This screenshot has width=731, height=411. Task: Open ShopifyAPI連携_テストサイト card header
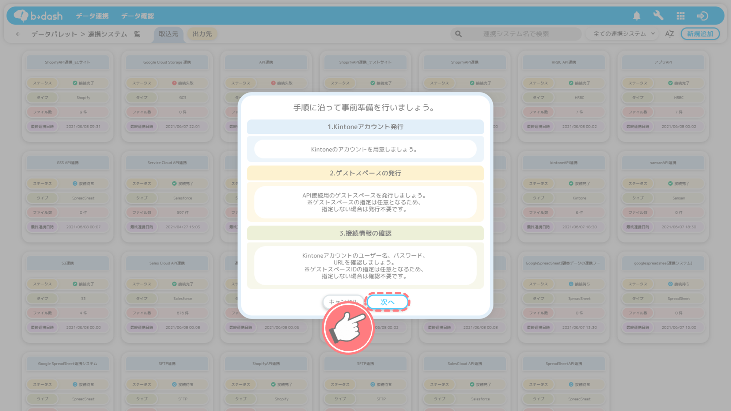pos(365,62)
